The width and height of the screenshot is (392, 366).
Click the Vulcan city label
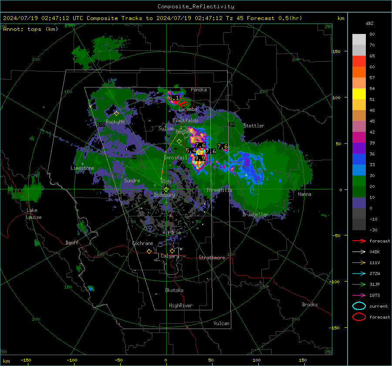(x=222, y=323)
